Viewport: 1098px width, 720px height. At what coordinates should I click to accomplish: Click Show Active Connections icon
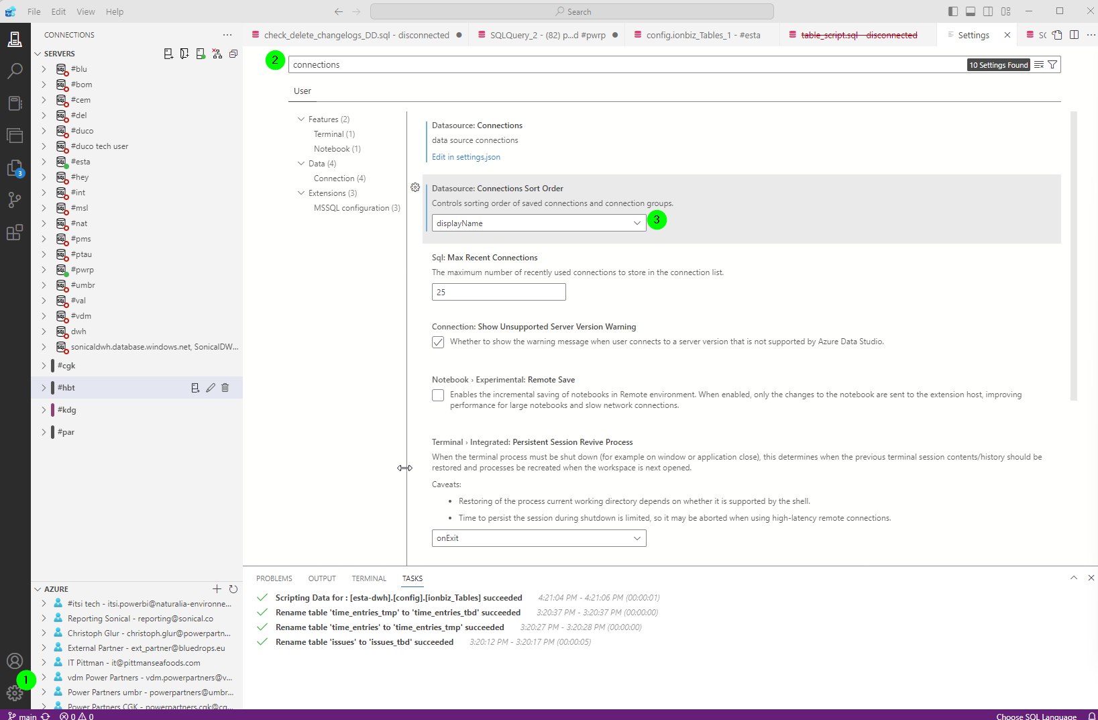[x=201, y=54]
